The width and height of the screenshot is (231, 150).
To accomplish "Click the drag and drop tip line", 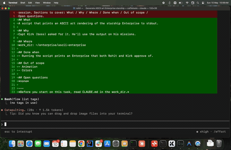I will tap(71, 113).
